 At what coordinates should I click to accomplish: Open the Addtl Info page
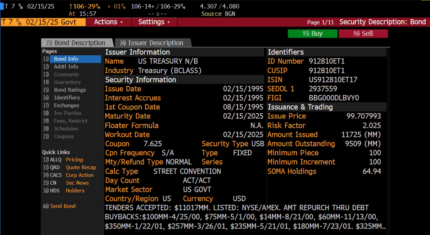coord(66,66)
